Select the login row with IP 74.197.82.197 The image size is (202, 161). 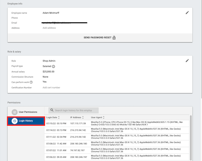[78, 150]
